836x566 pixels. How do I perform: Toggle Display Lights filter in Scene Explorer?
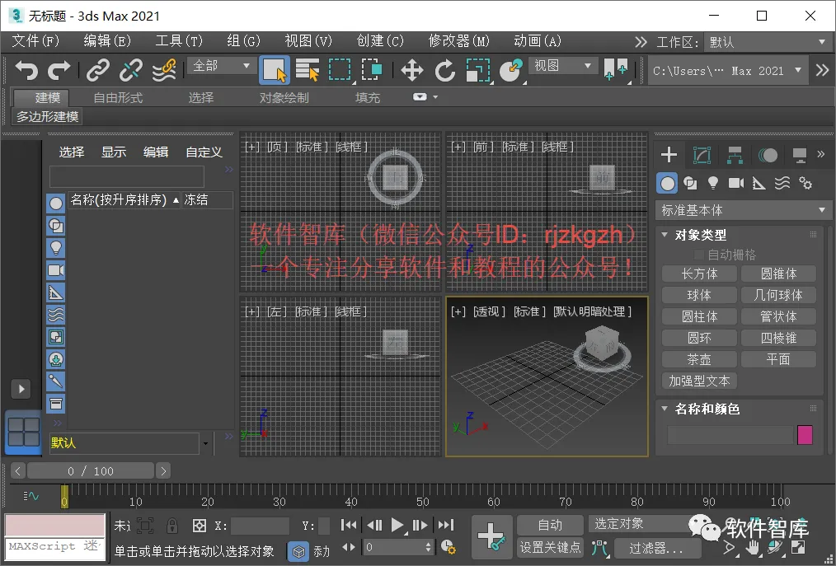(x=56, y=248)
